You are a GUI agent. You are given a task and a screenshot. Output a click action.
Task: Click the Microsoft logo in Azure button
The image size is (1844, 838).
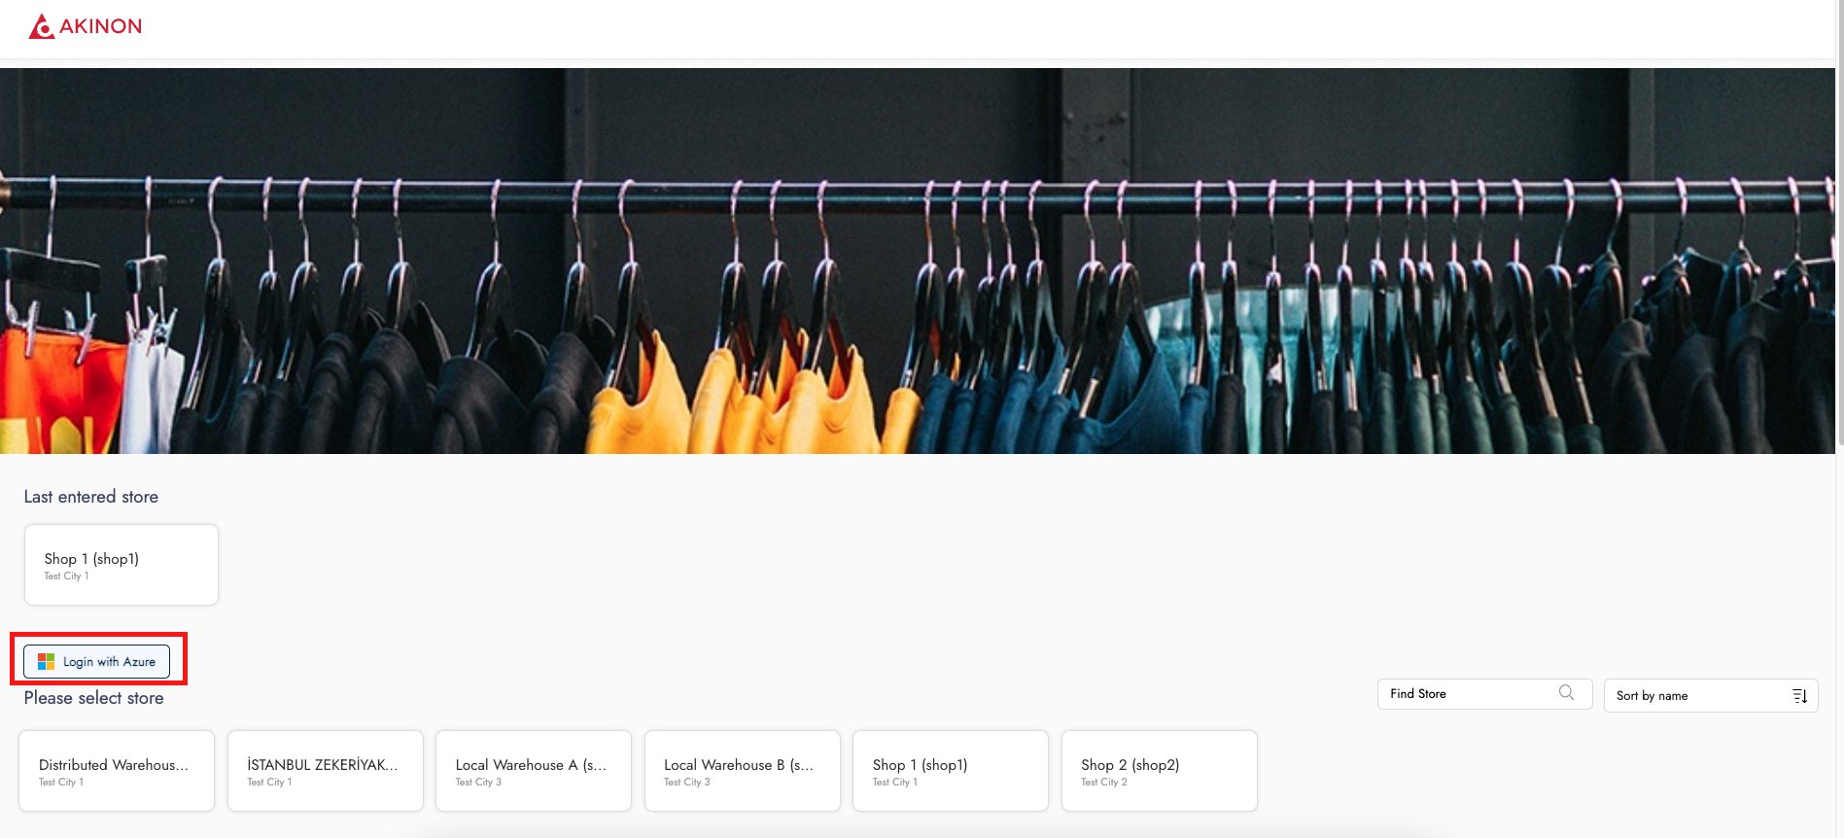point(46,662)
